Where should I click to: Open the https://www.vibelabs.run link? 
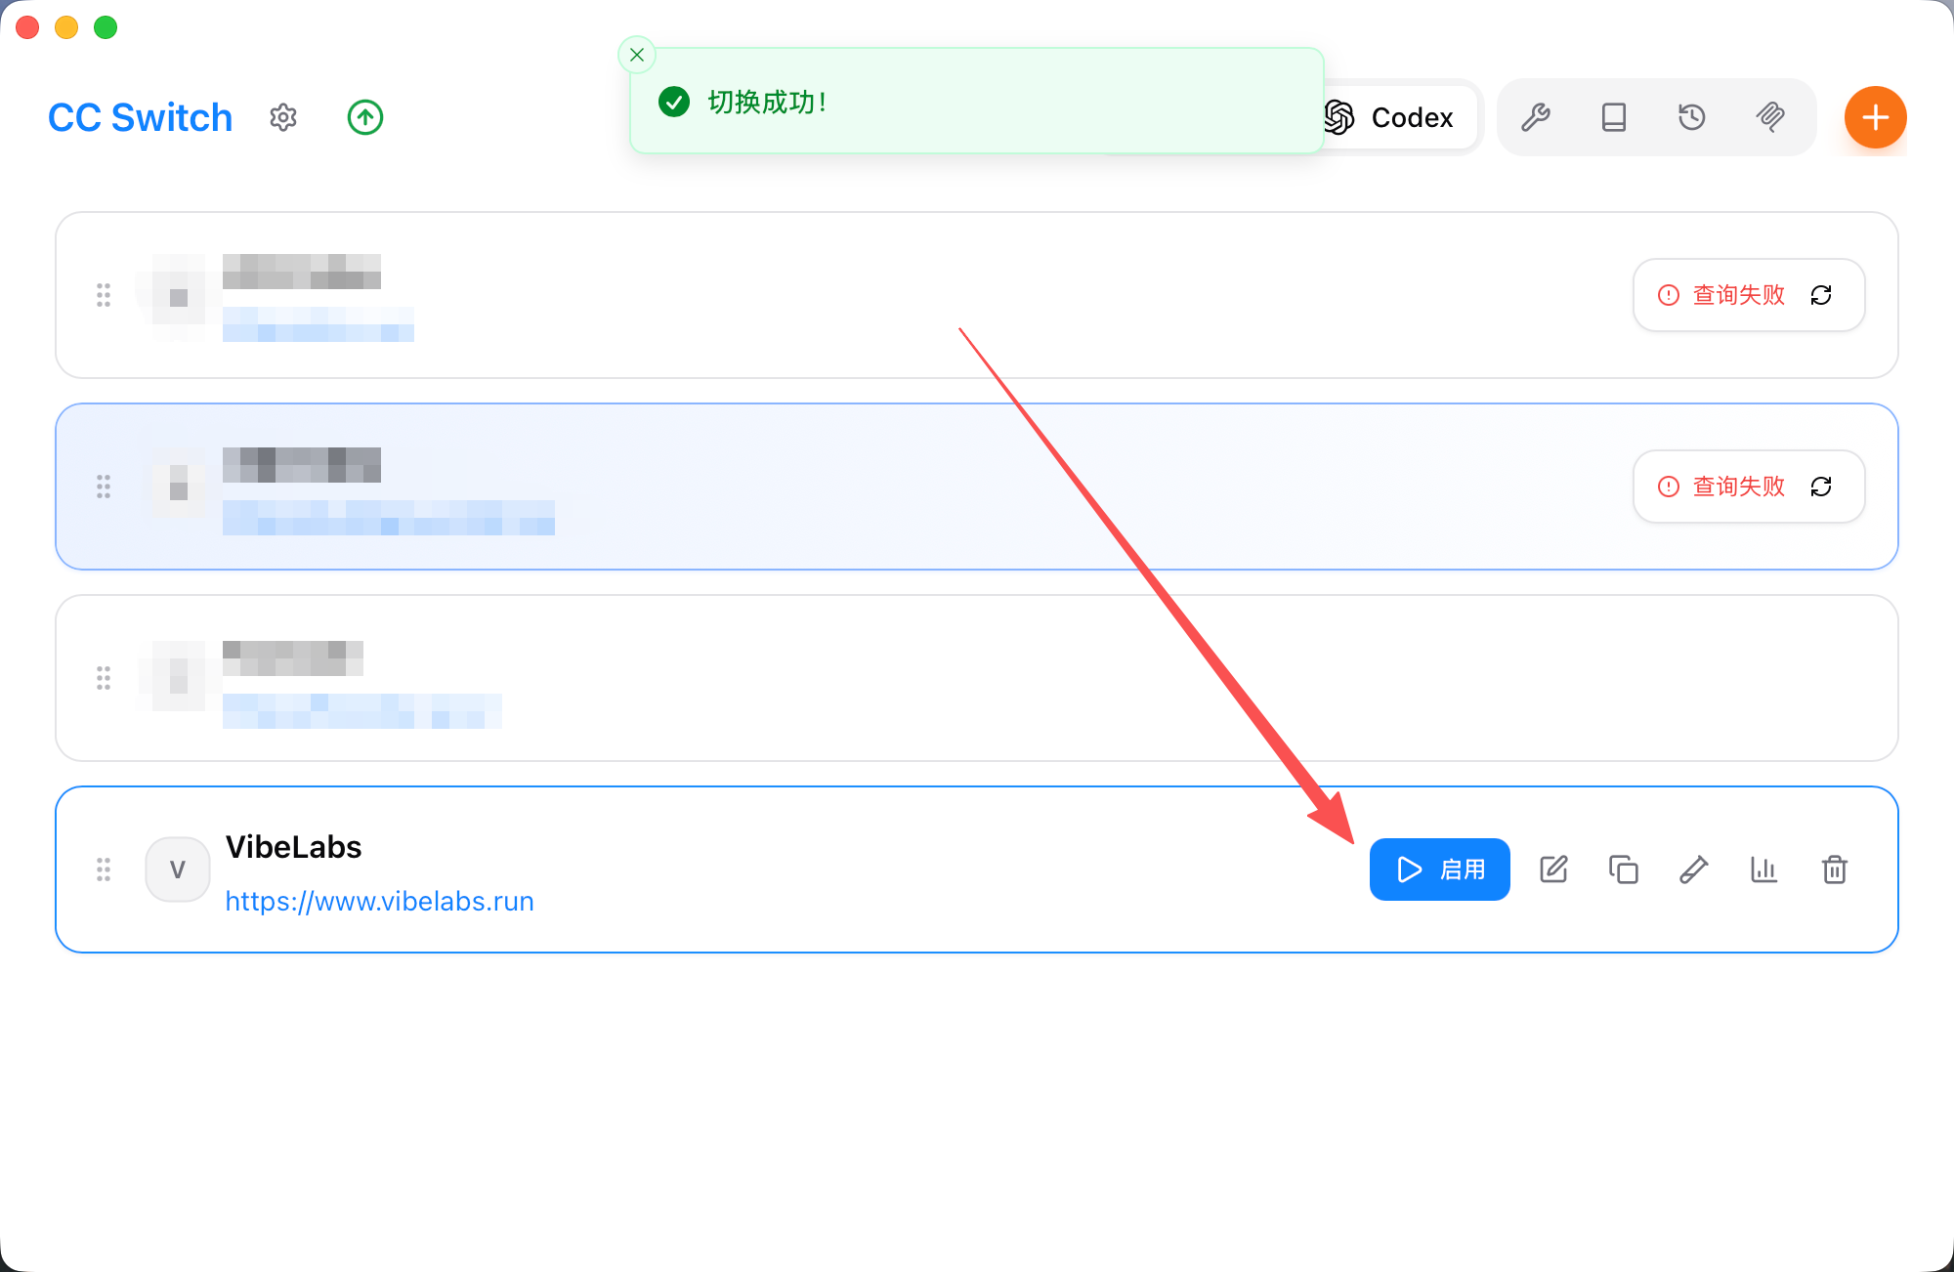tap(379, 901)
